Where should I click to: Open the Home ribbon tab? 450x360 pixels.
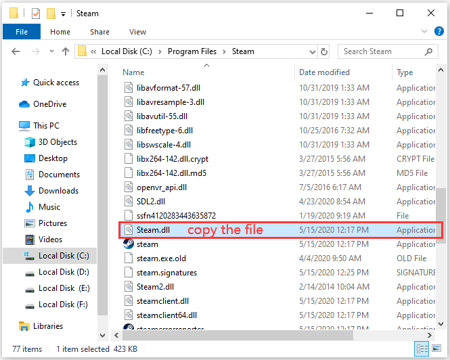[60, 32]
